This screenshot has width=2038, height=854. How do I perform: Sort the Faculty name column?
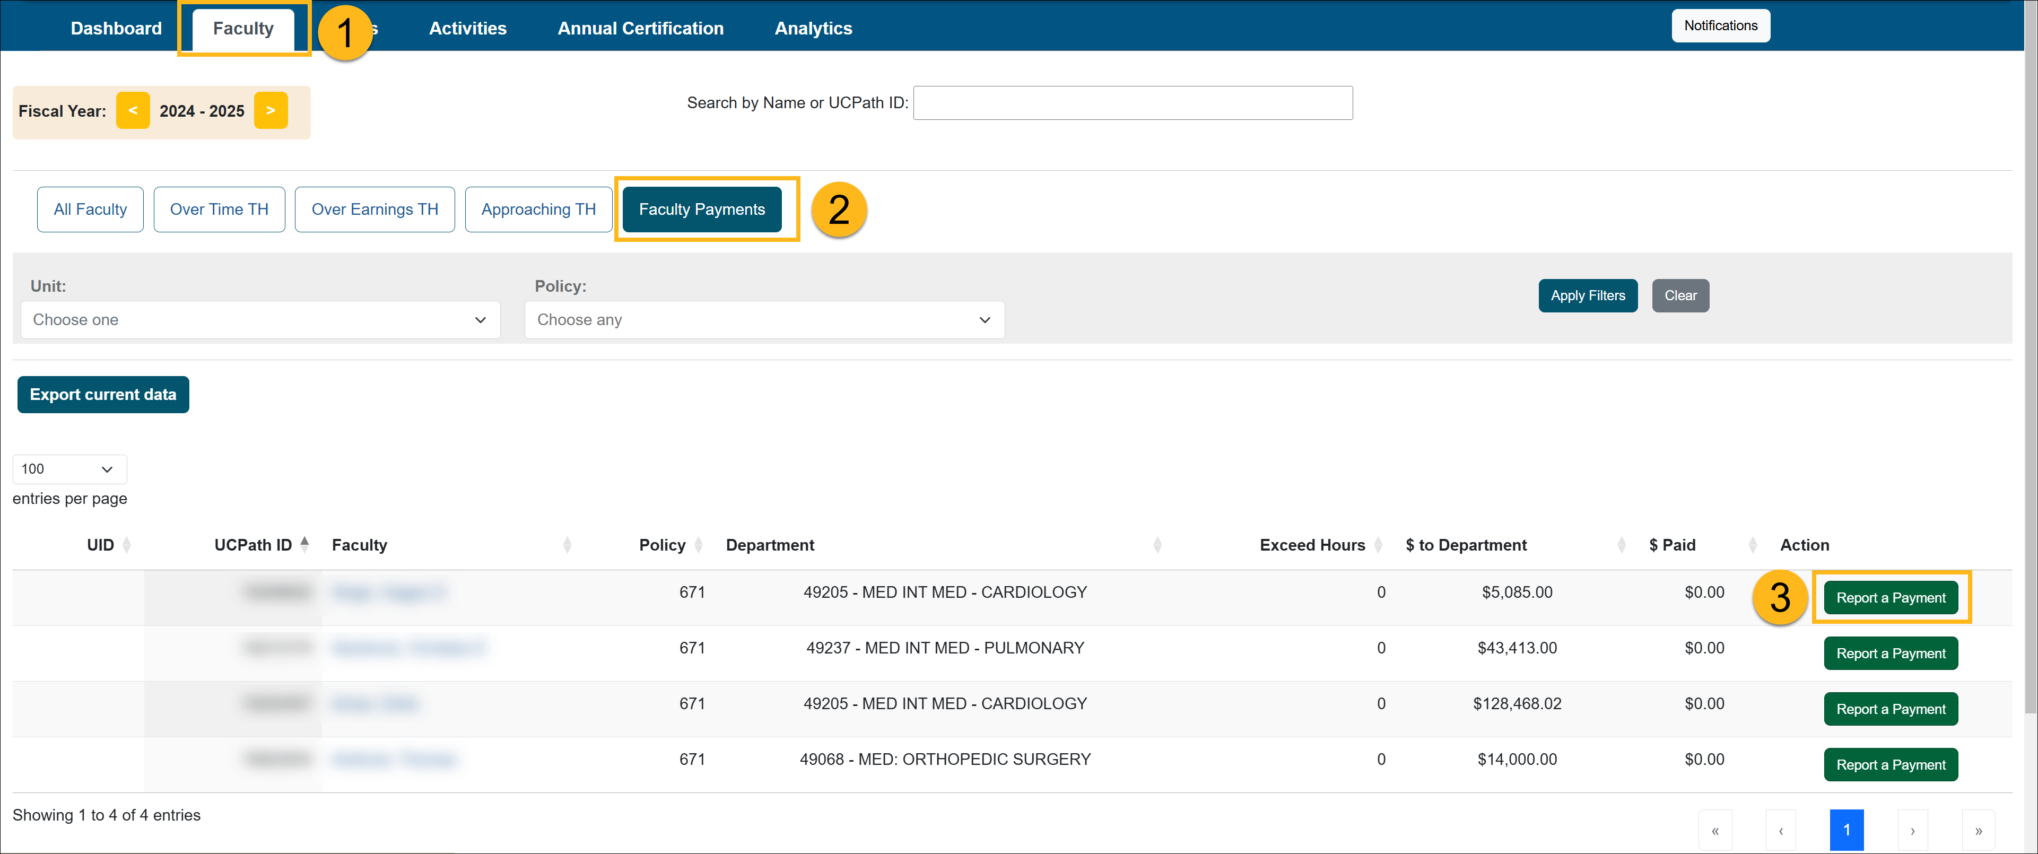point(567,545)
